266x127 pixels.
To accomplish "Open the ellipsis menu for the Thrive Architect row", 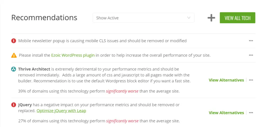I will click(x=251, y=80).
